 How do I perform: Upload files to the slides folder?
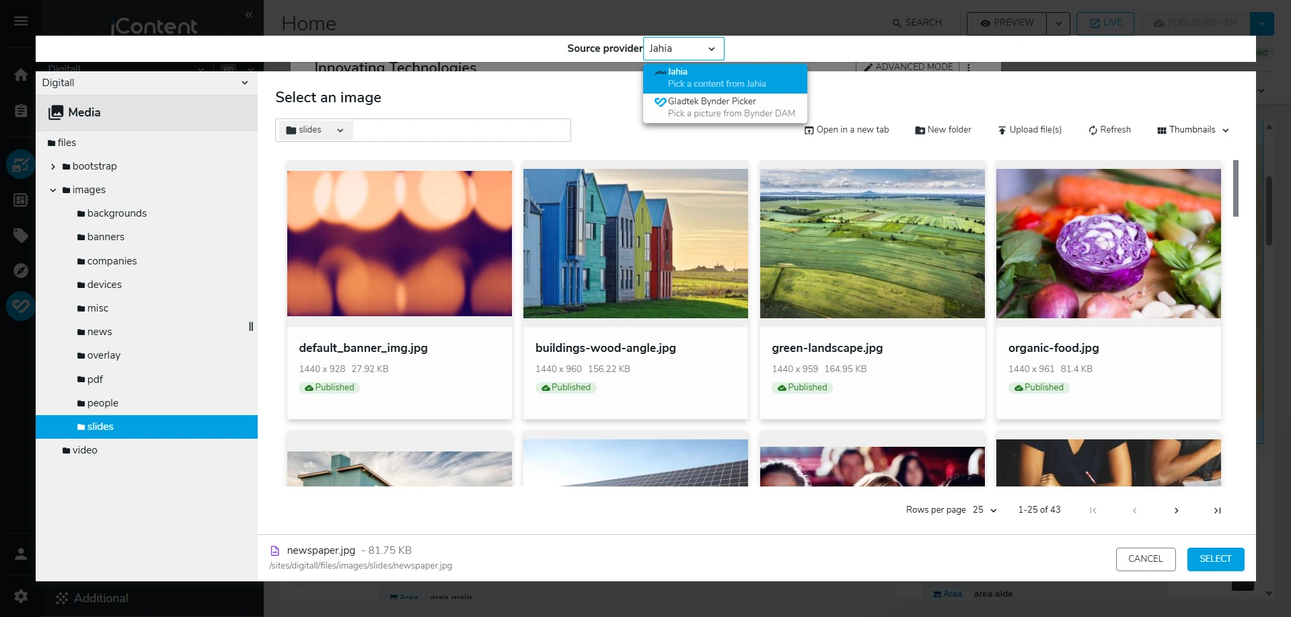coord(1030,130)
